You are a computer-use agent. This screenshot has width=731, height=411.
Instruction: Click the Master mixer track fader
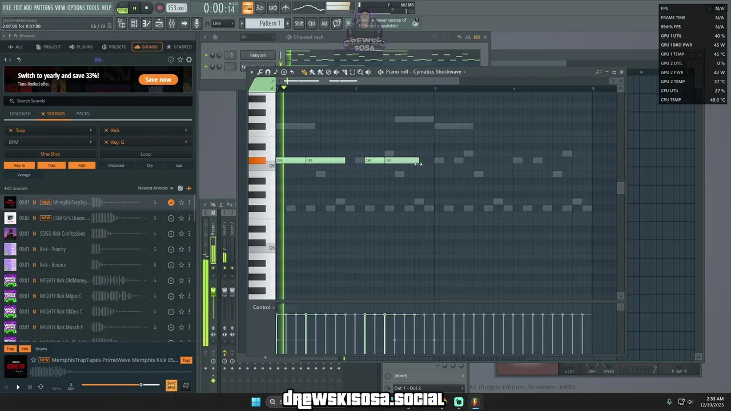(x=213, y=292)
